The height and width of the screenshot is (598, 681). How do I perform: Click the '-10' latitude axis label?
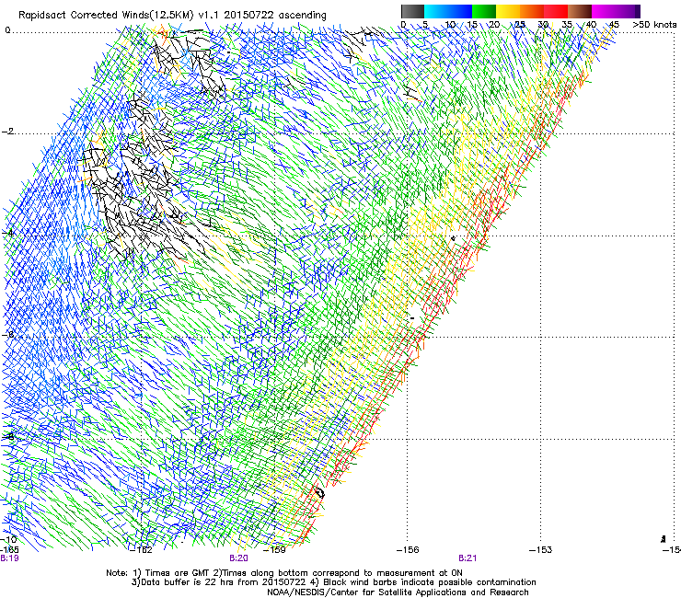8,539
